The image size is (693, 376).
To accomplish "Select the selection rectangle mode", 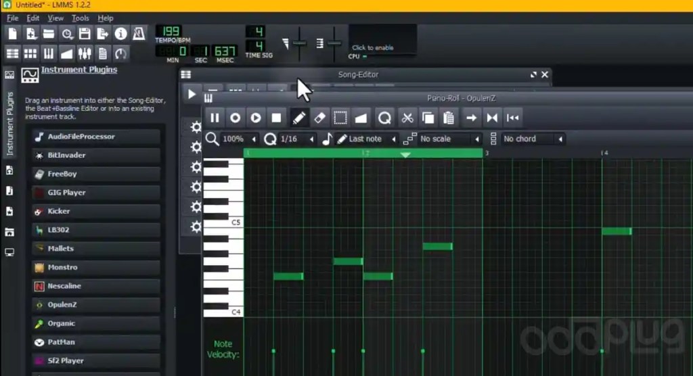I will tap(340, 118).
